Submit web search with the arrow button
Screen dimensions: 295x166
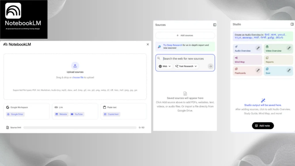210,66
